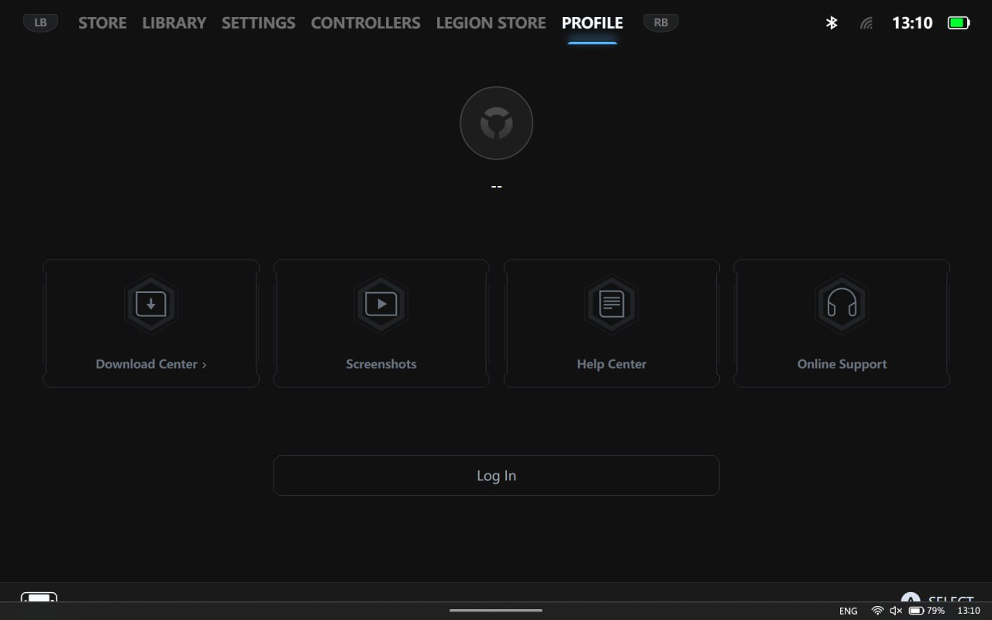
Task: Click the Online Support headset icon
Action: pos(842,304)
